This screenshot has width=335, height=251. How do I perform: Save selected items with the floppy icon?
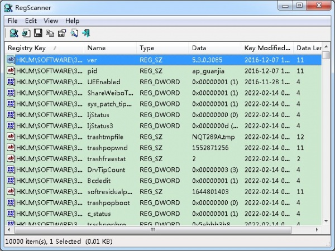pyautogui.click(x=38, y=33)
